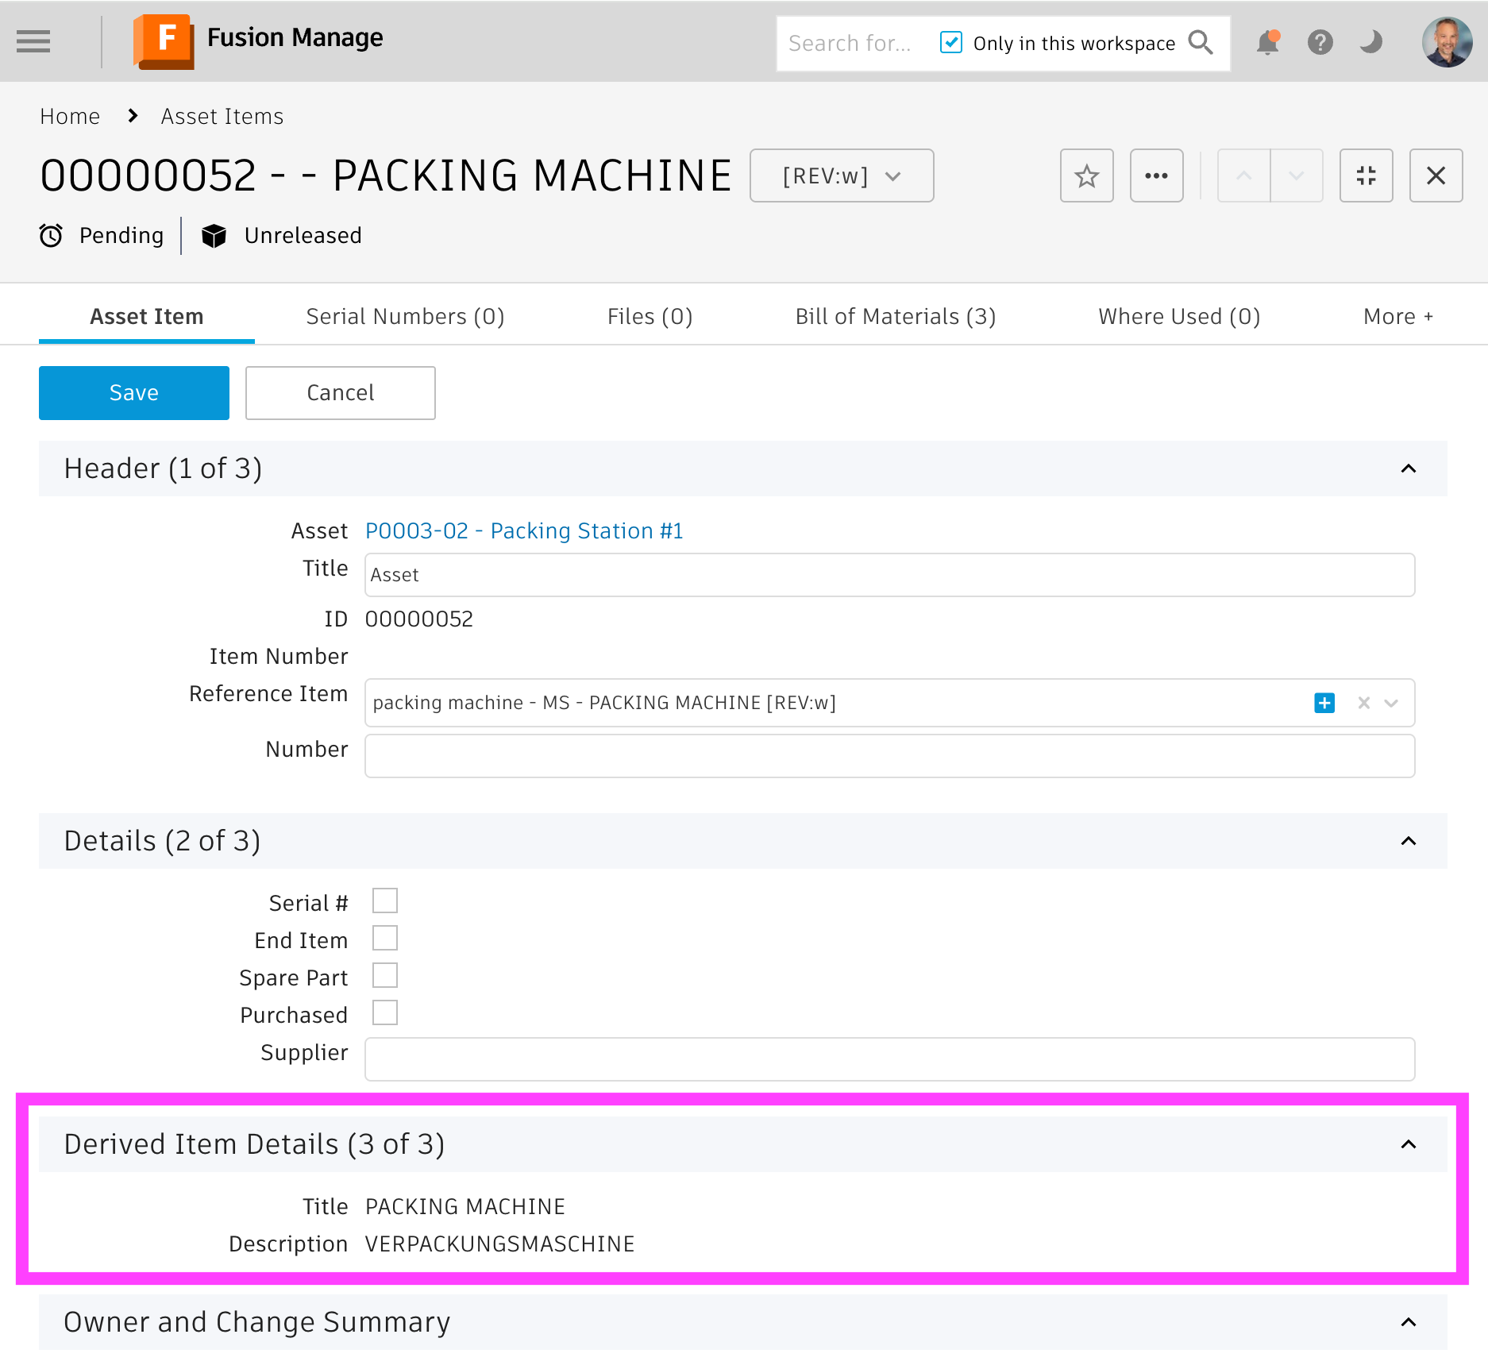This screenshot has height=1369, width=1488.
Task: Open the hamburger navigation menu
Action: (x=33, y=41)
